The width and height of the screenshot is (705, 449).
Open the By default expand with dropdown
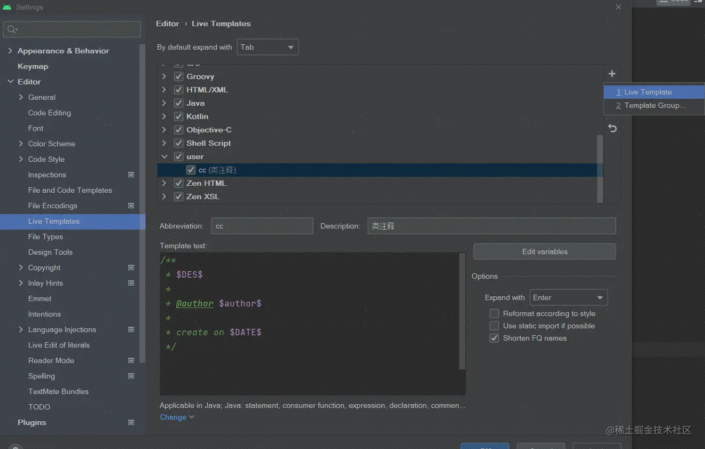pyautogui.click(x=268, y=47)
